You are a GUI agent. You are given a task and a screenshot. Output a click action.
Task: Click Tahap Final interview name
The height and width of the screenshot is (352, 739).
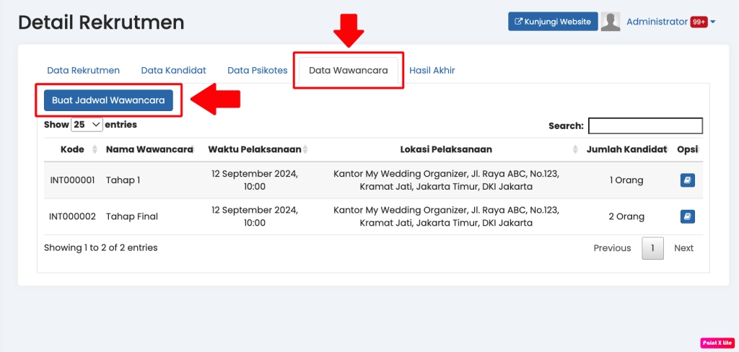pos(132,217)
